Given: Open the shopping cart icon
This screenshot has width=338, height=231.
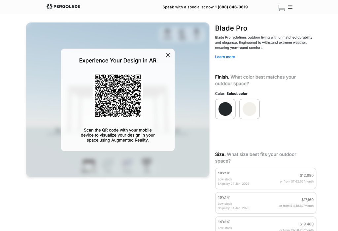Looking at the screenshot, I should (x=281, y=8).
